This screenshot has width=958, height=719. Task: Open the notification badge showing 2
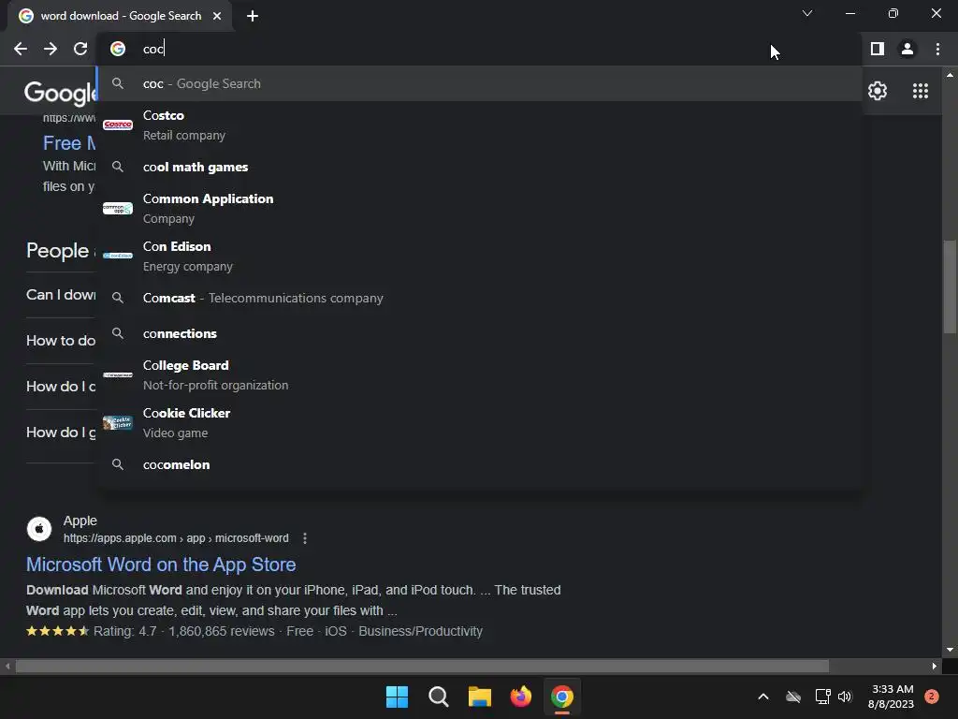pyautogui.click(x=932, y=697)
